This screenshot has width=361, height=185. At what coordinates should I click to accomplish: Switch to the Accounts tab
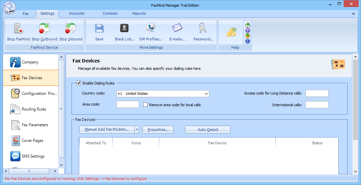tap(77, 13)
